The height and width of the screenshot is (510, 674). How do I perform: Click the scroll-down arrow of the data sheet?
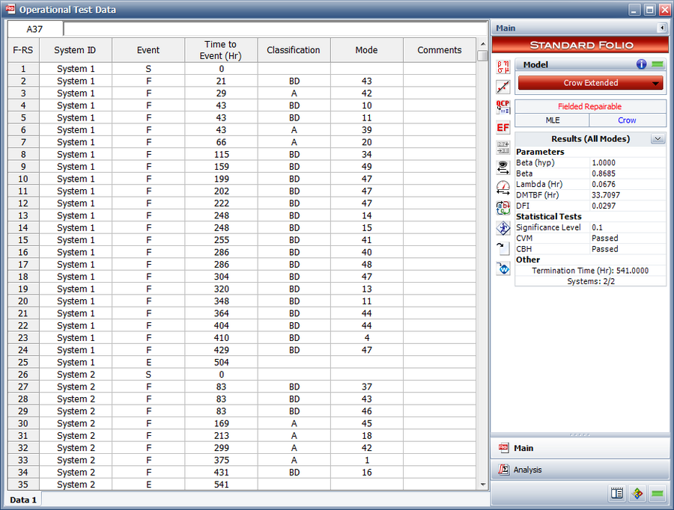point(483,485)
